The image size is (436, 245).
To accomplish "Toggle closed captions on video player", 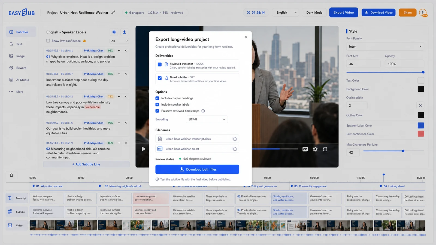I will [x=305, y=149].
